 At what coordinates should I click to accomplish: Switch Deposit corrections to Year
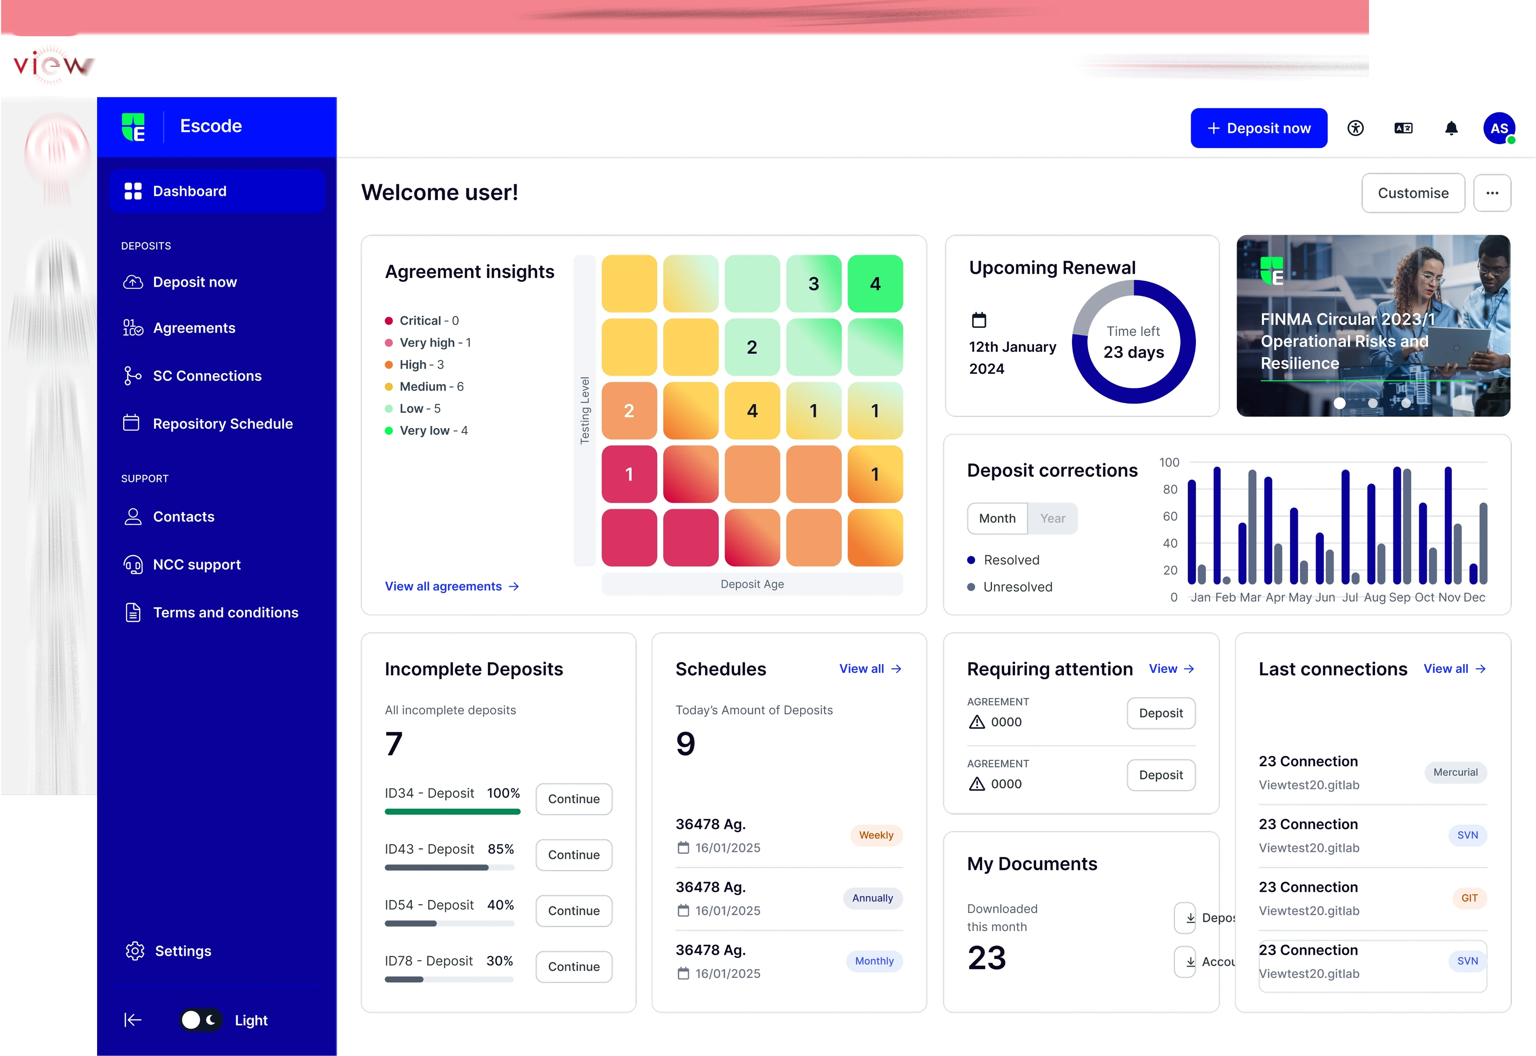click(x=1052, y=518)
